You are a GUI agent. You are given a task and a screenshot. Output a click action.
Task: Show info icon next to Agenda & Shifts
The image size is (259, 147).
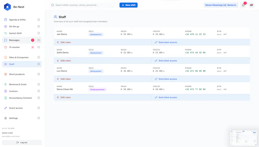[x=39, y=20]
